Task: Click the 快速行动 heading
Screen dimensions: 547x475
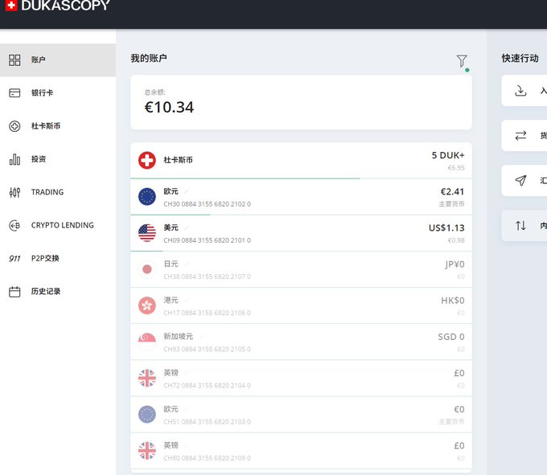Action: coord(520,58)
